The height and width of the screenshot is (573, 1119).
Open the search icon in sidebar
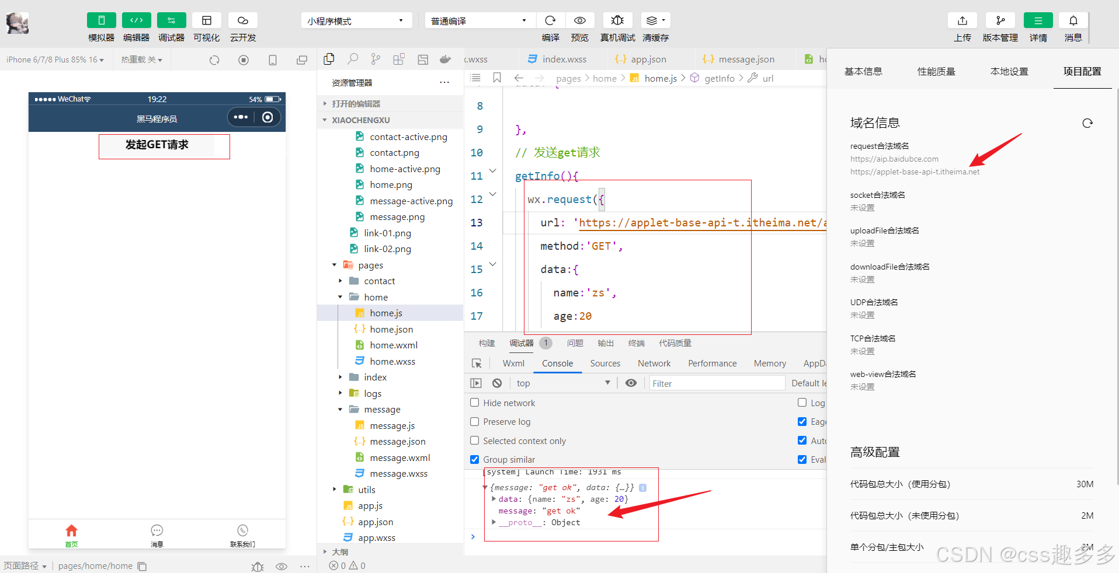click(353, 59)
